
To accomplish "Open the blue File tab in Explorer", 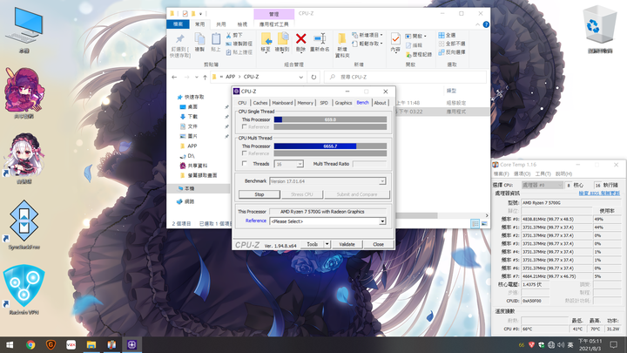I will pyautogui.click(x=178, y=24).
